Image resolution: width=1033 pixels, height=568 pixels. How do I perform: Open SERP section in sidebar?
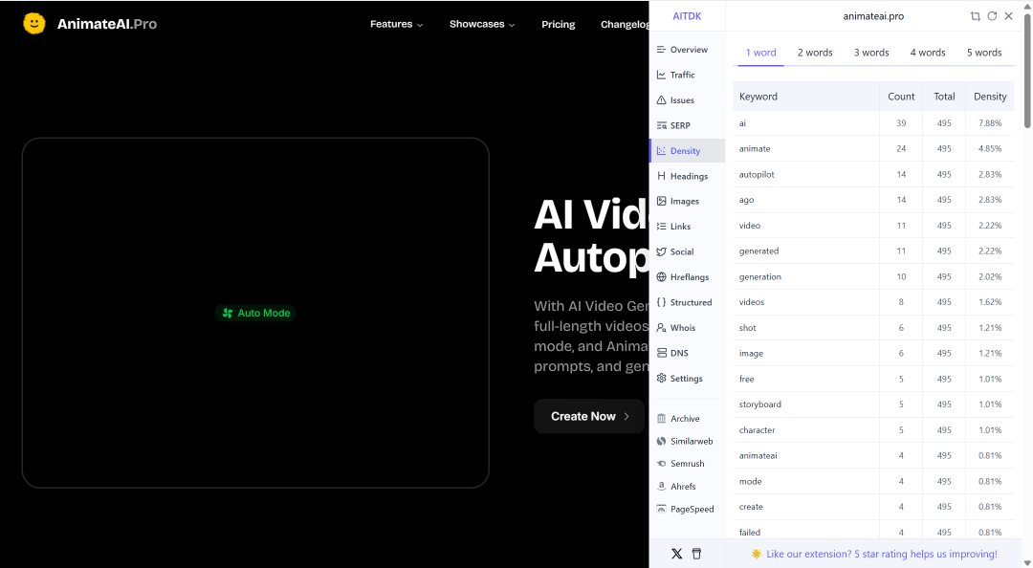(687, 125)
